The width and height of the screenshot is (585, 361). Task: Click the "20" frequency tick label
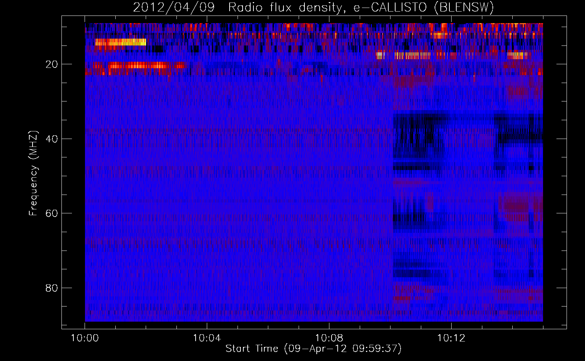(x=52, y=64)
